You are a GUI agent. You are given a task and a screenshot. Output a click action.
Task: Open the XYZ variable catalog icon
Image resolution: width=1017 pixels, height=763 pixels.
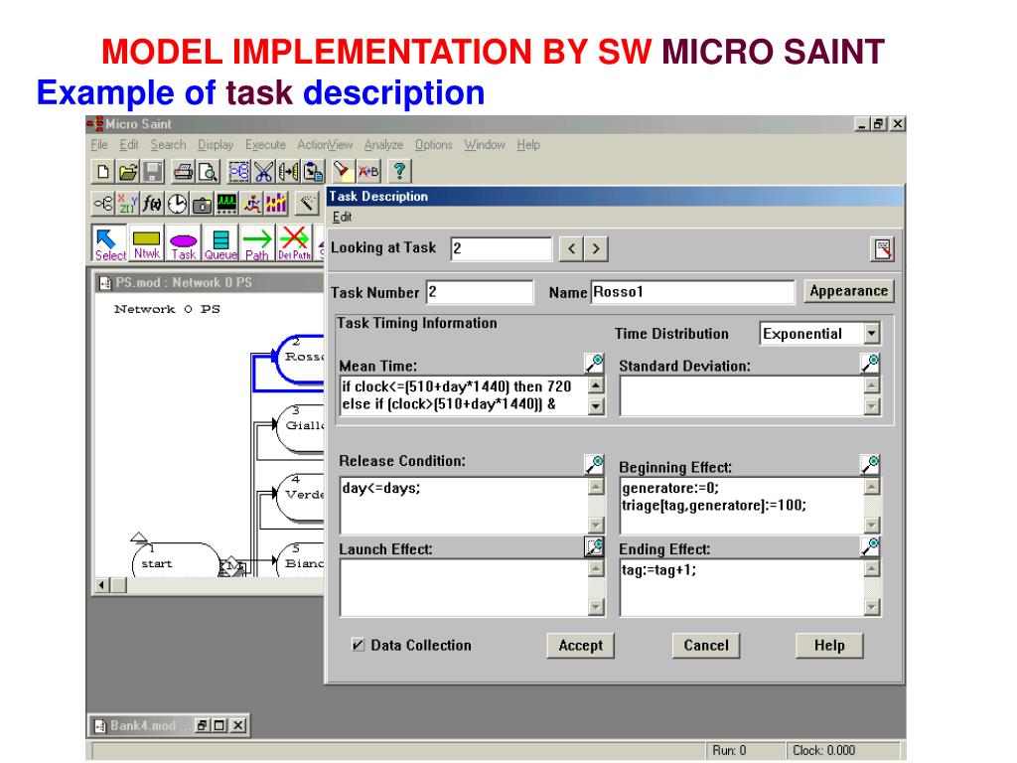[128, 204]
